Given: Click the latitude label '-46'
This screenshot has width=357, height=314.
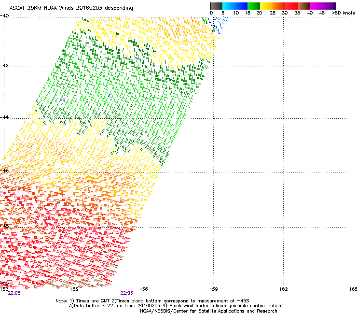Looking at the screenshot, I should click(4, 171).
